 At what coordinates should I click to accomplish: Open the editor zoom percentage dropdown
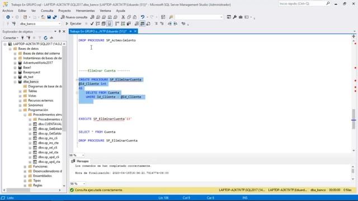tap(83, 155)
